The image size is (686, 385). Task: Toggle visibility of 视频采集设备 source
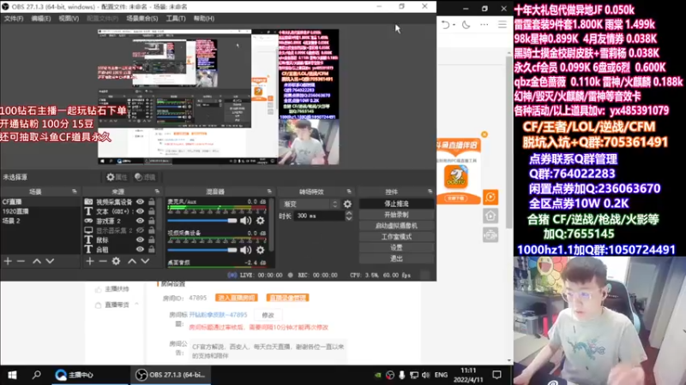tap(140, 202)
